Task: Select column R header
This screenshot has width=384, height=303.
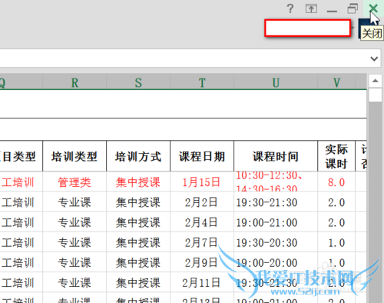Action: click(74, 82)
